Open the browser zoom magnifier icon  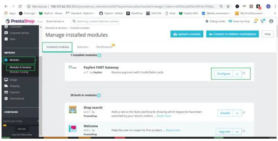(x=221, y=7)
